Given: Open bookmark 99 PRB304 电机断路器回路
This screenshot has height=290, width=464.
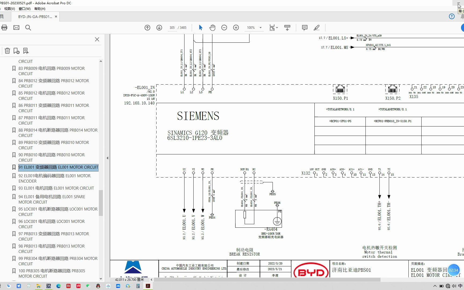Looking at the screenshot, I should click(x=58, y=261).
